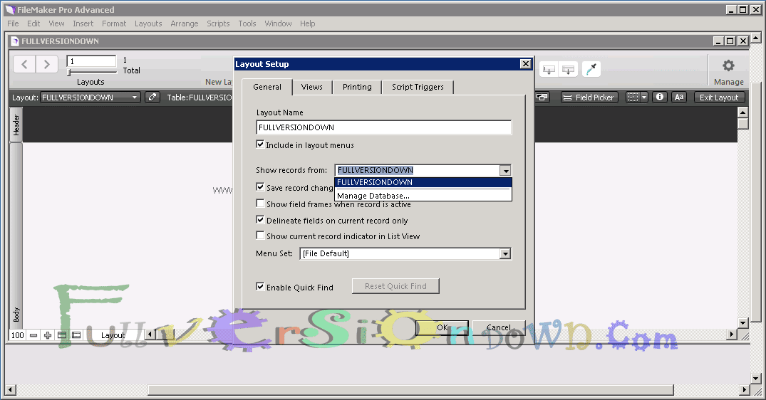The height and width of the screenshot is (400, 766).
Task: Enable Show field frames when record is active
Action: 260,204
